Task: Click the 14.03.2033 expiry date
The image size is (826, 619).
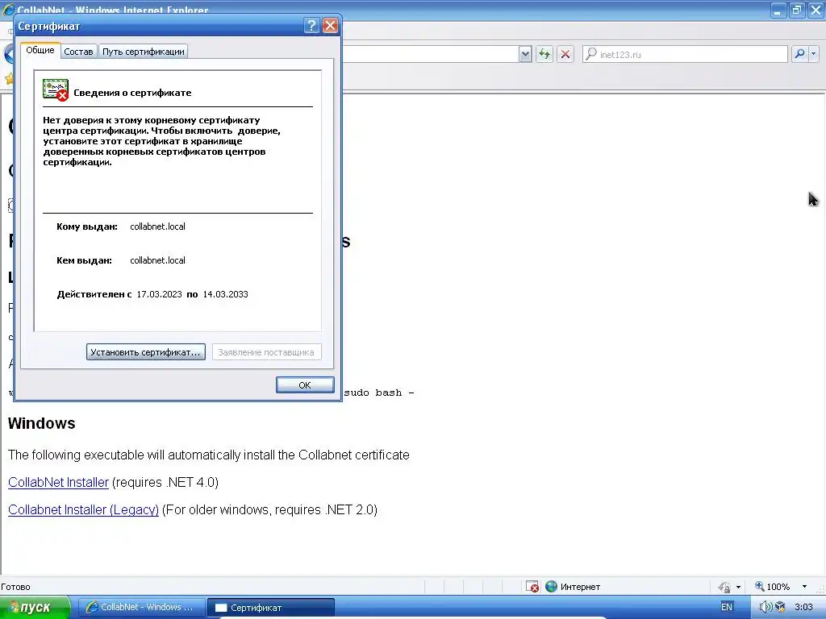Action: tap(225, 294)
